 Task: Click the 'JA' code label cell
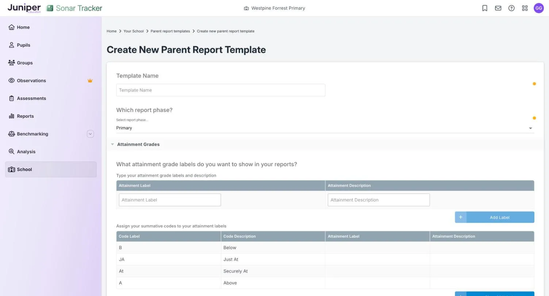tap(169, 260)
